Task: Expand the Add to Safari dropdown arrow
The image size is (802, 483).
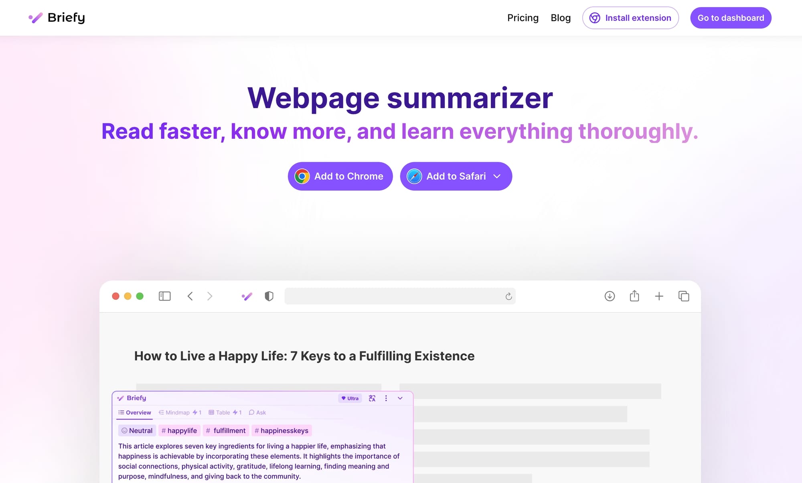Action: (x=498, y=176)
